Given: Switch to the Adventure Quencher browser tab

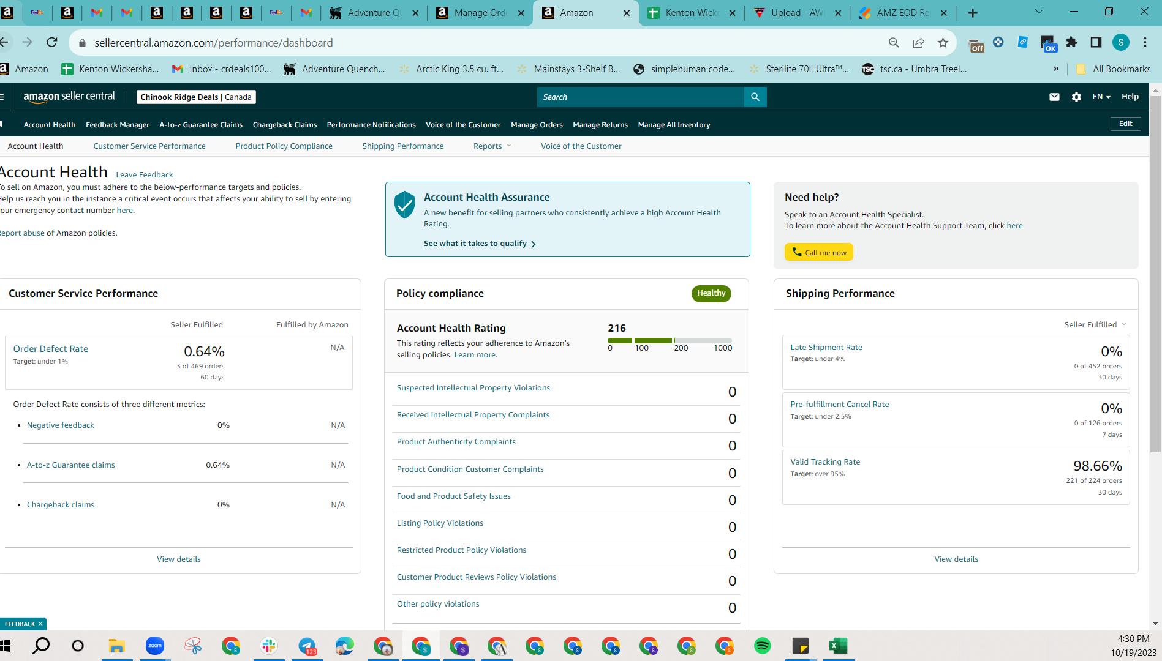Looking at the screenshot, I should (374, 13).
